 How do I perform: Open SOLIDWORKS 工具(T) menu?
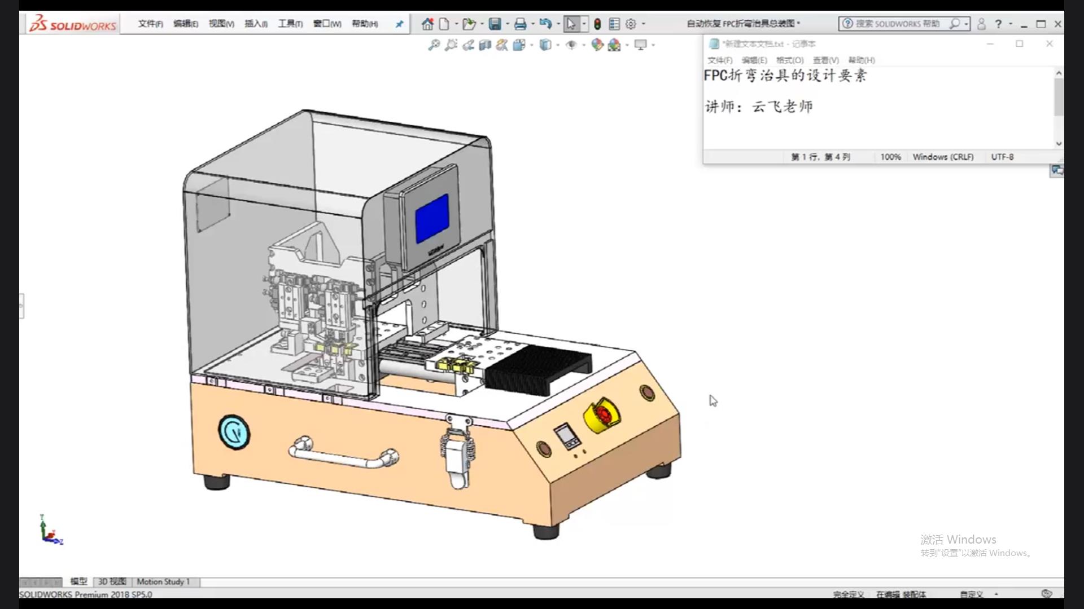pyautogui.click(x=290, y=24)
